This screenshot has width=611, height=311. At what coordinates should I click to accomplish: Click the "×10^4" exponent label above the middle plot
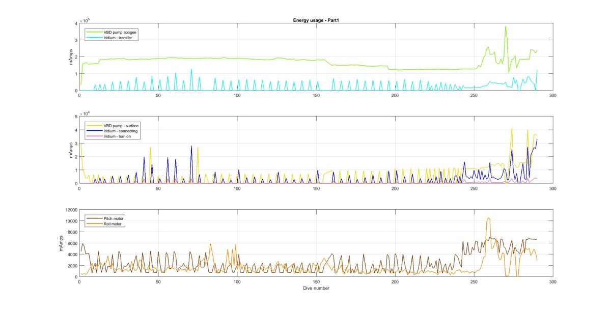[86, 114]
